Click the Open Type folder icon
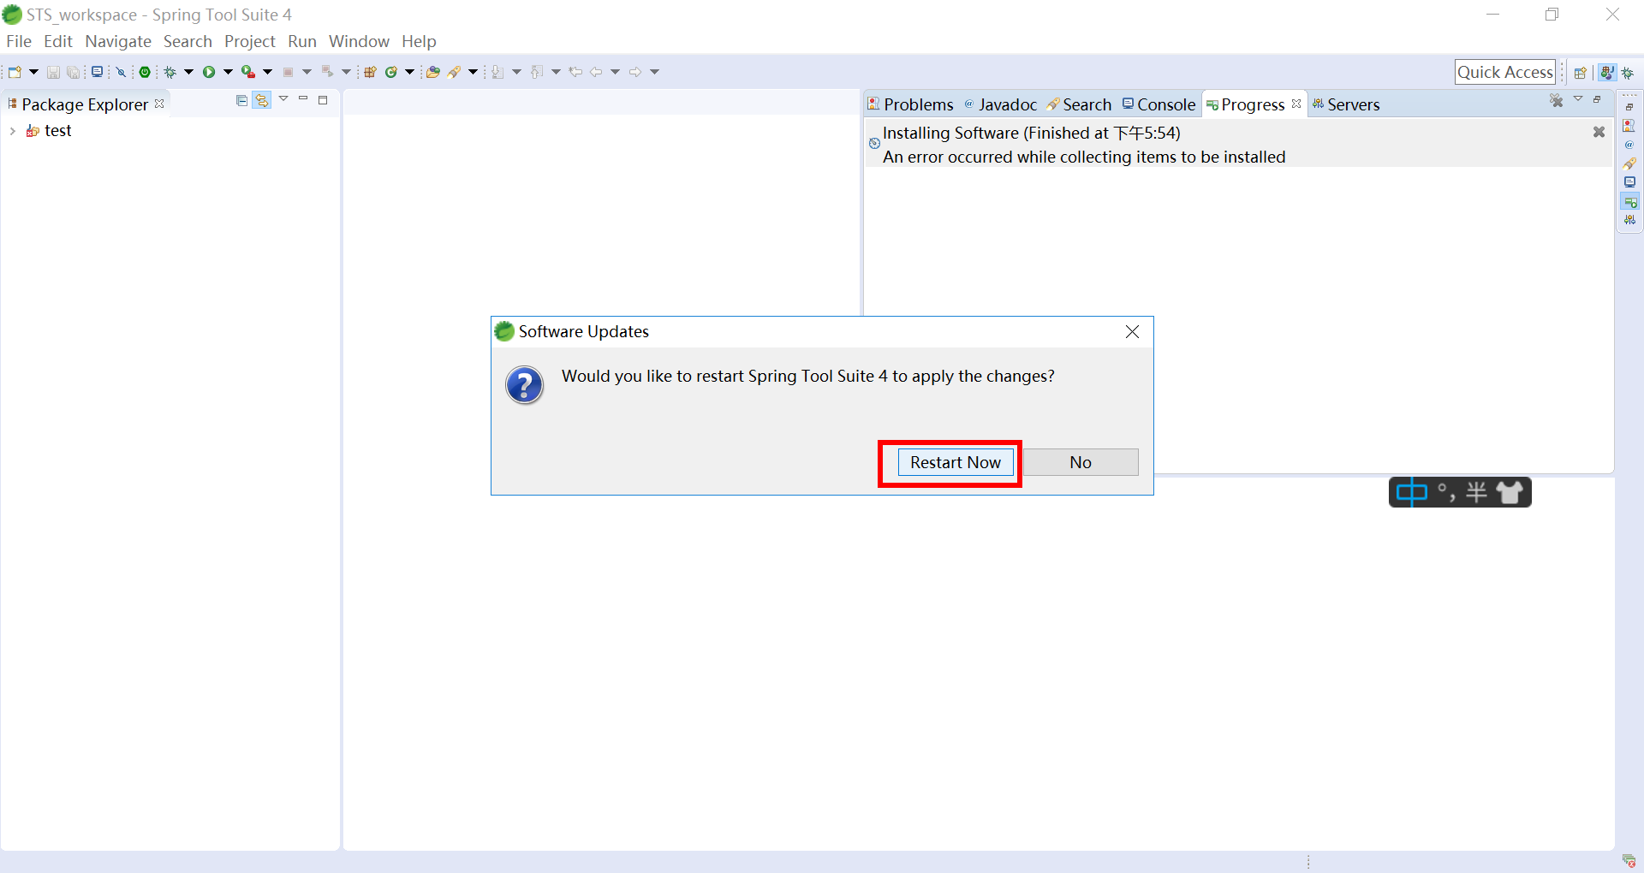 [x=433, y=72]
